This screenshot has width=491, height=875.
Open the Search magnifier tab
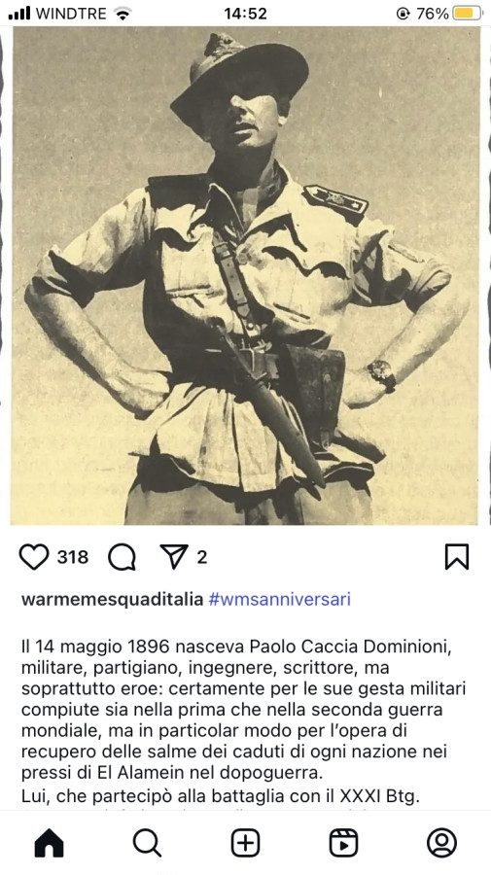click(x=148, y=843)
